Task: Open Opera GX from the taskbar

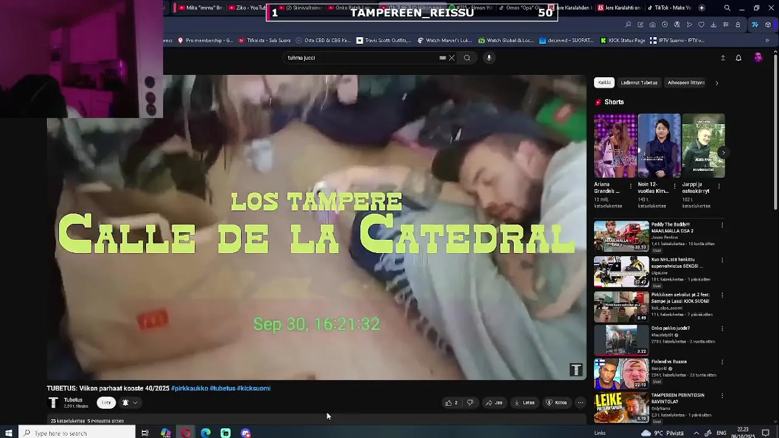Action: click(186, 433)
